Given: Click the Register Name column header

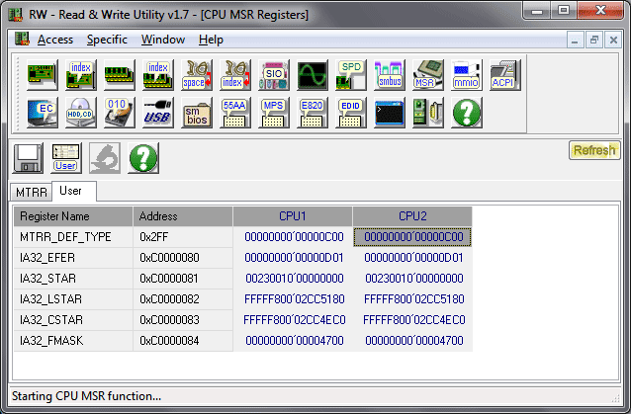Looking at the screenshot, I should tap(73, 216).
